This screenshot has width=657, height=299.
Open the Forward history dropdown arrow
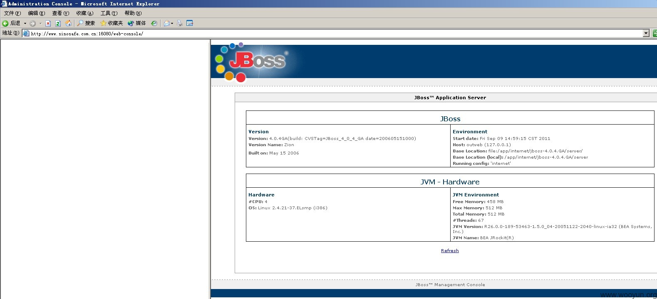coord(40,23)
